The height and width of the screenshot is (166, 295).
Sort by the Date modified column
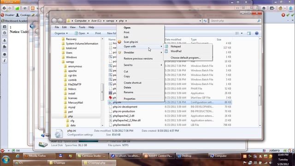pos(173,40)
